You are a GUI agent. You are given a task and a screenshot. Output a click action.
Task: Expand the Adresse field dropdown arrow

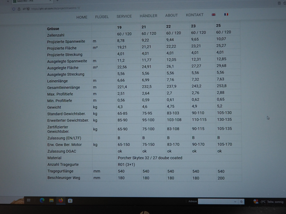click(235, 202)
